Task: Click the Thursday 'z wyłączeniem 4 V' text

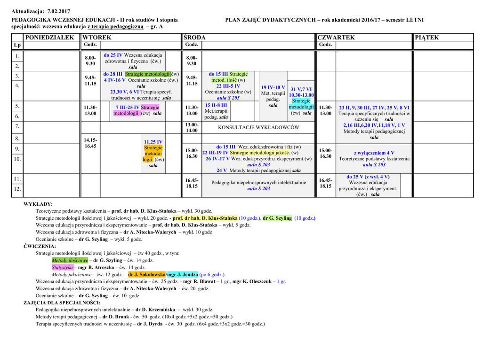Action: click(x=374, y=153)
